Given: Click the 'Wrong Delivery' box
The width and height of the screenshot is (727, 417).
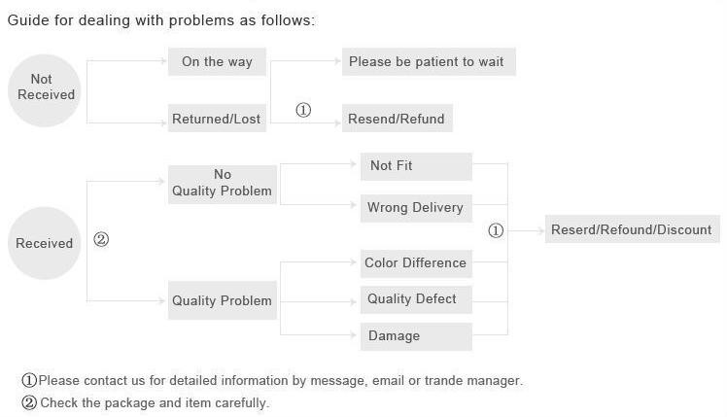Looking at the screenshot, I should coord(415,208).
